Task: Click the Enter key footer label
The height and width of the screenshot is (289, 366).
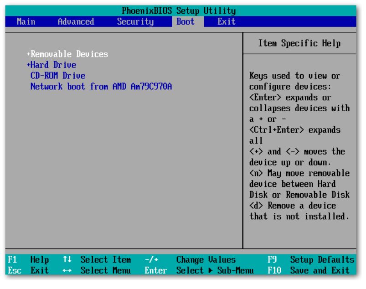Action: click(156, 270)
